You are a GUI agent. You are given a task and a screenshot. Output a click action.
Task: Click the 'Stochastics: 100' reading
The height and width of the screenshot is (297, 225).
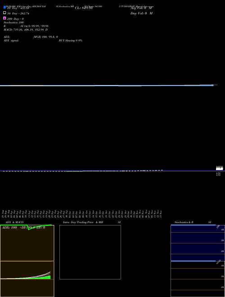tap(13, 22)
